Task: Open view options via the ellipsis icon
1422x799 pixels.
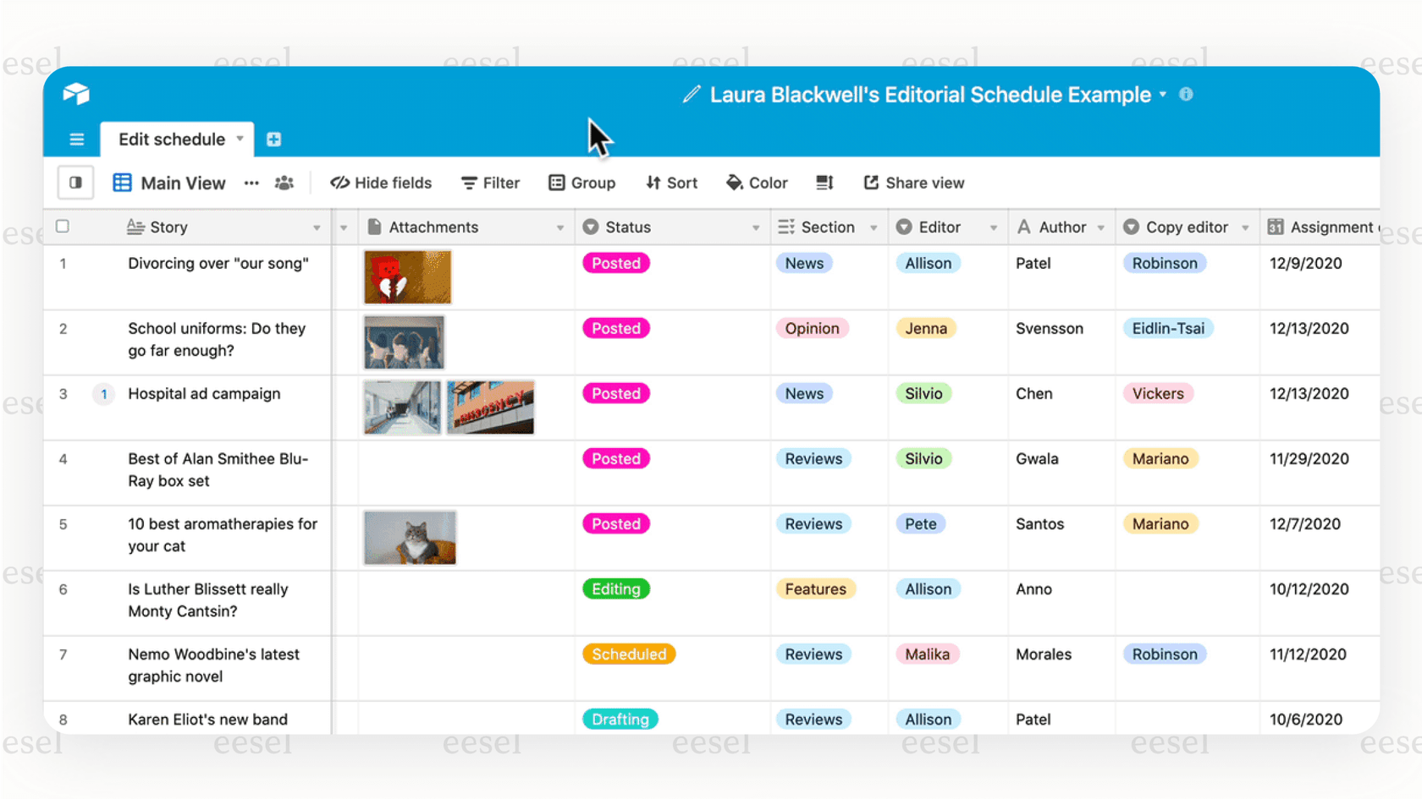Action: point(251,183)
